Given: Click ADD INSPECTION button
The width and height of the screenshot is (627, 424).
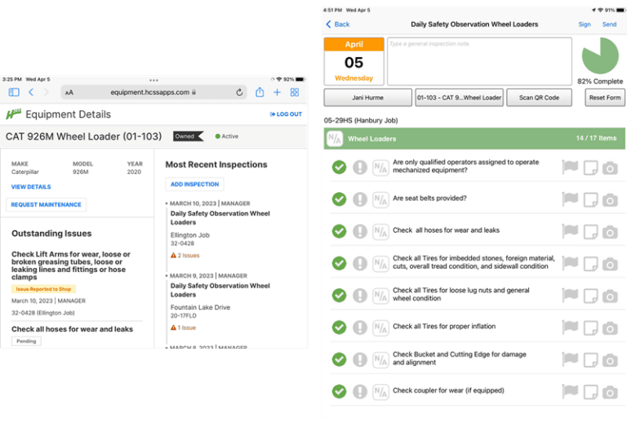Looking at the screenshot, I should [x=195, y=184].
